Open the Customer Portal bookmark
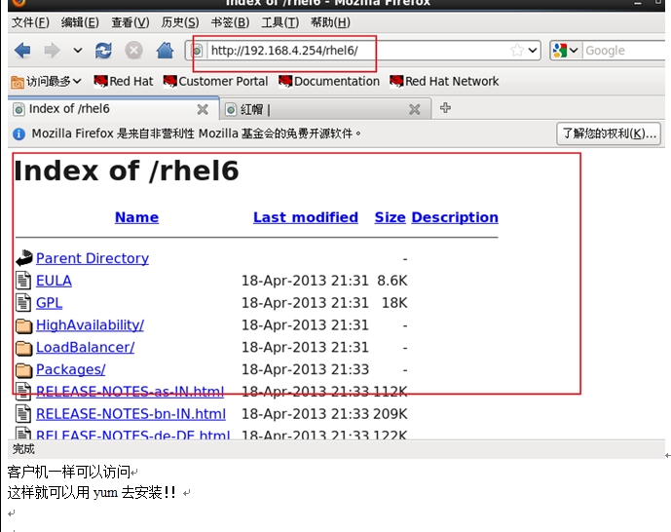Screen dimensions: 671x532 point(215,81)
